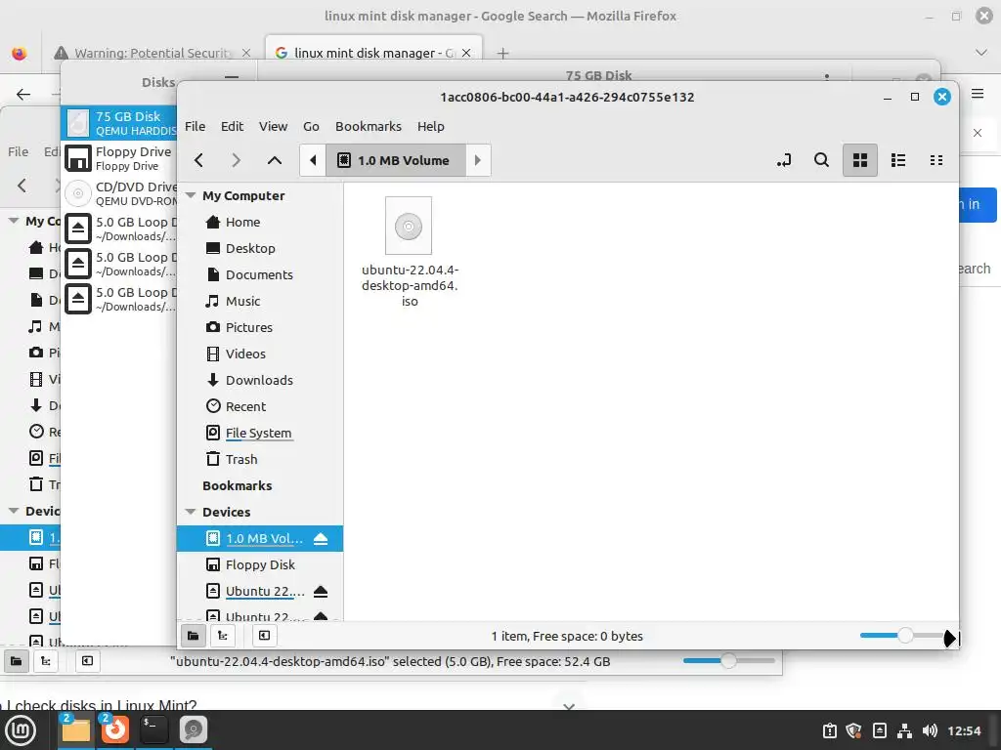The height and width of the screenshot is (750, 1001).
Task: Show tree view in sidebar button
Action: coord(223,635)
